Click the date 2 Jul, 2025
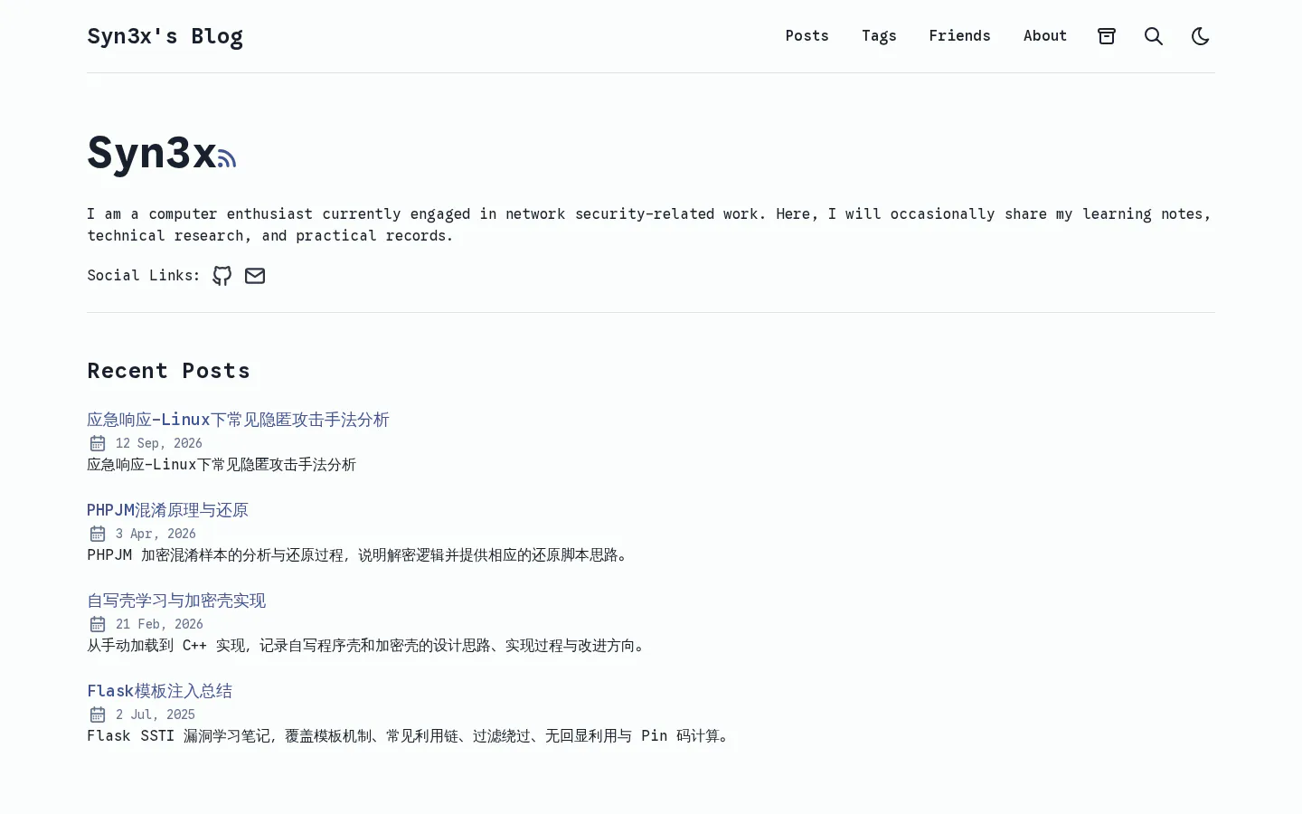This screenshot has height=814, width=1302. [x=156, y=715]
